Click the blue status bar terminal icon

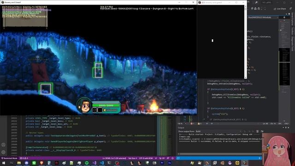(178, 158)
